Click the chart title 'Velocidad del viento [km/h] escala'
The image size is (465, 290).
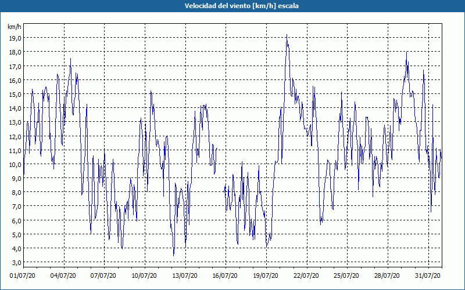(x=242, y=6)
